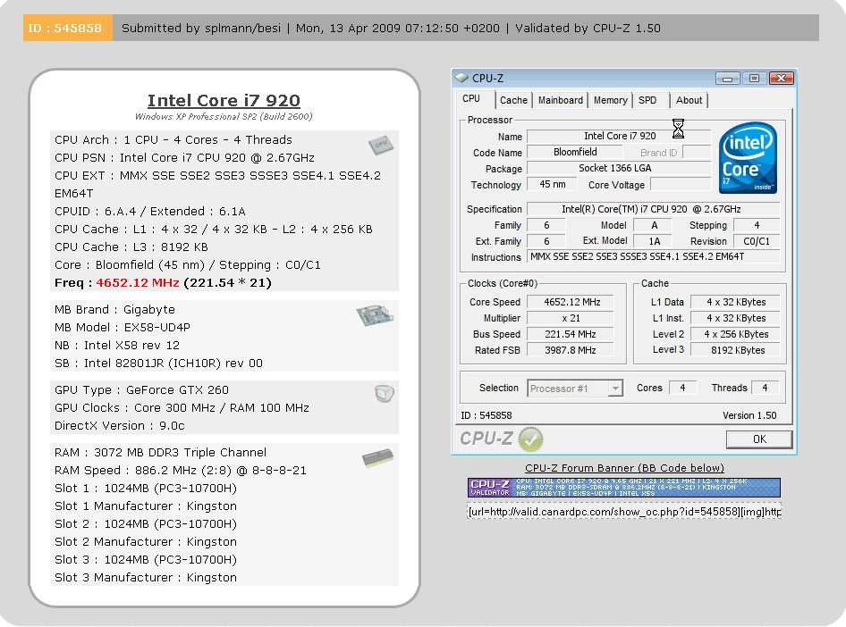Click the Slot 1 Manufacturer : Kingston line
Image resolution: width=846 pixels, height=627 pixels.
point(146,506)
